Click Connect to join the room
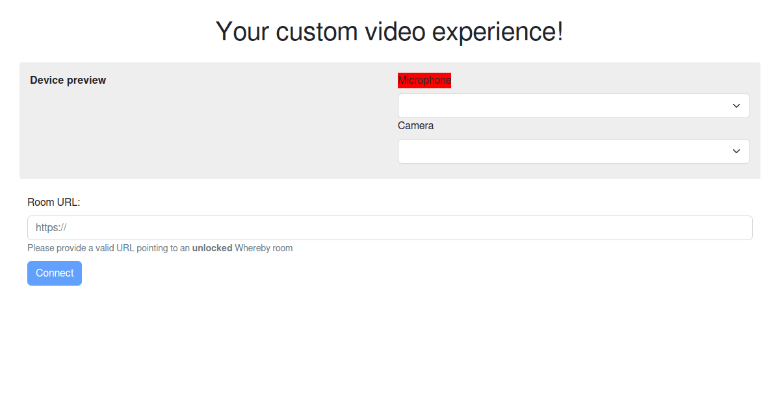The image size is (780, 409). pos(54,273)
